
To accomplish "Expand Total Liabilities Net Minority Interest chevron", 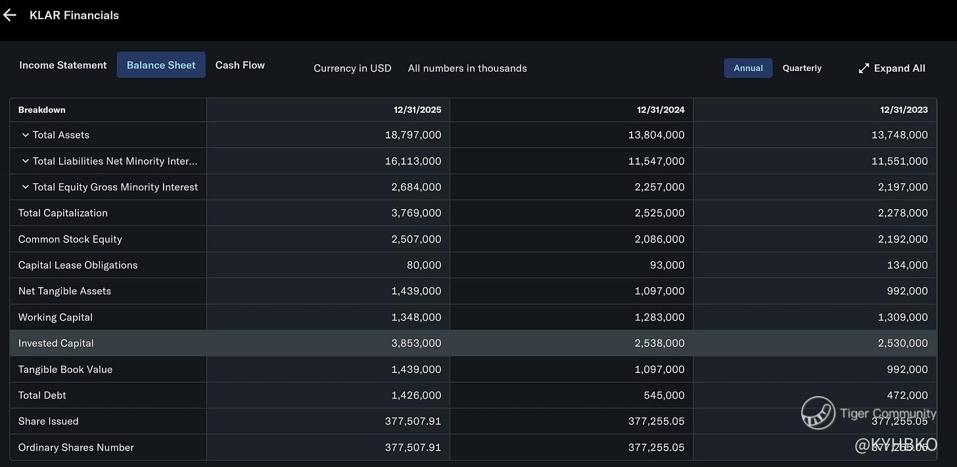I will 26,161.
